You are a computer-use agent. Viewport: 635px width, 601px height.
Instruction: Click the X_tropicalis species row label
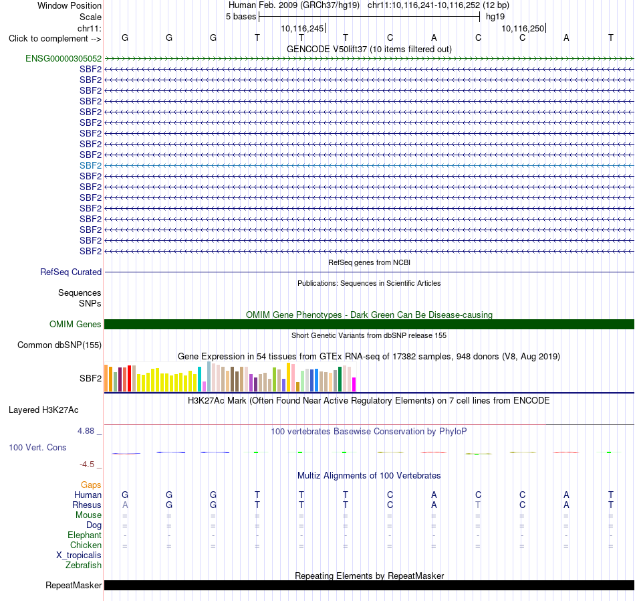[x=79, y=555]
